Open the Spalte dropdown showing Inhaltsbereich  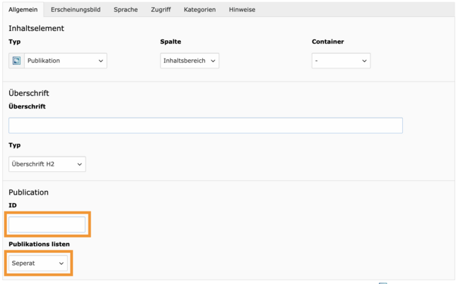tap(189, 61)
